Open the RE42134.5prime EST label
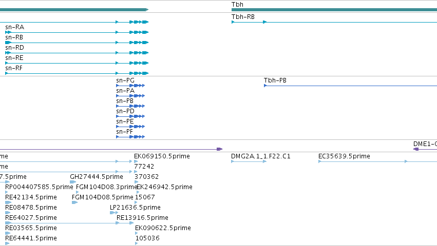 tap(31, 197)
